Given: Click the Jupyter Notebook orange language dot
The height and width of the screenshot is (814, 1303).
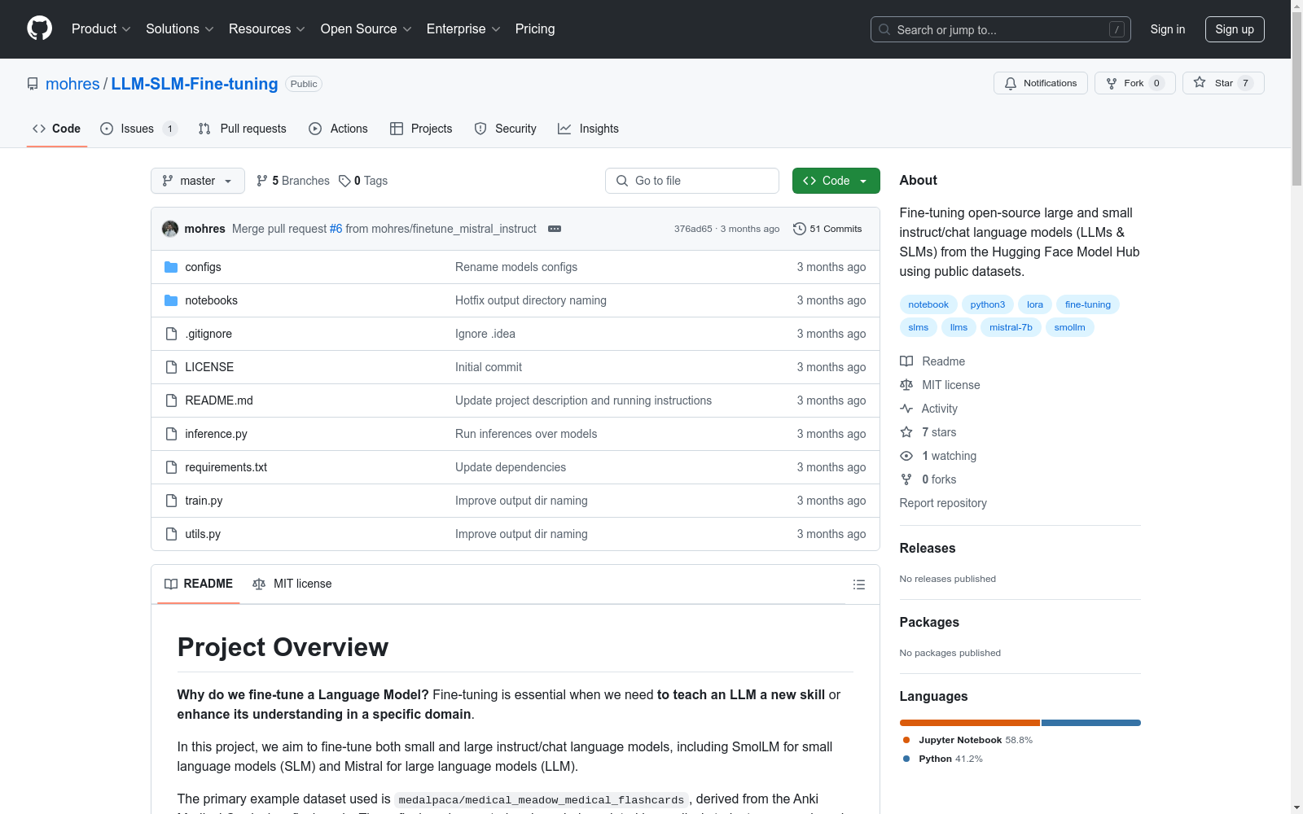Looking at the screenshot, I should click(x=906, y=740).
